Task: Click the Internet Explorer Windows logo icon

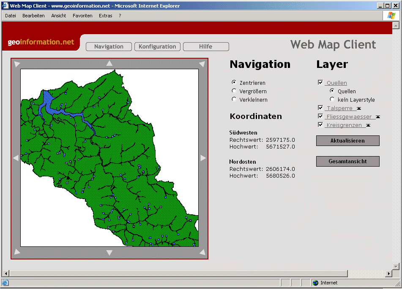Action: [391, 16]
